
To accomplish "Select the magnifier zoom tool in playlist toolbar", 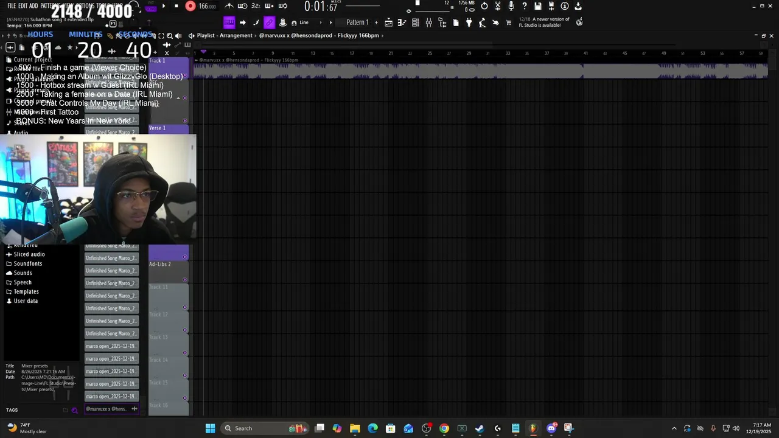I will click(170, 35).
